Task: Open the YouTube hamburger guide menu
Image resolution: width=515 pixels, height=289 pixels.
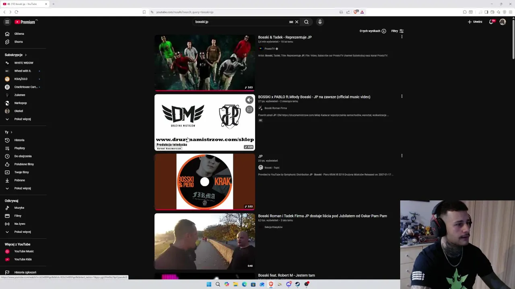Action: click(7, 22)
